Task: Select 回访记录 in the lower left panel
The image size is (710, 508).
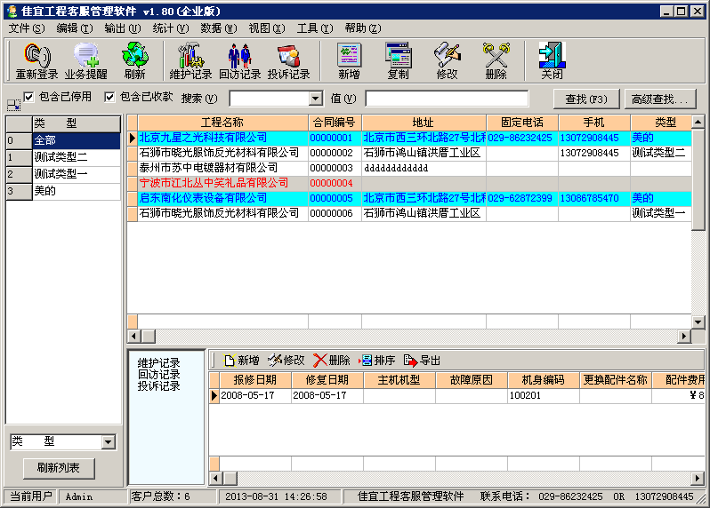Action: click(159, 375)
